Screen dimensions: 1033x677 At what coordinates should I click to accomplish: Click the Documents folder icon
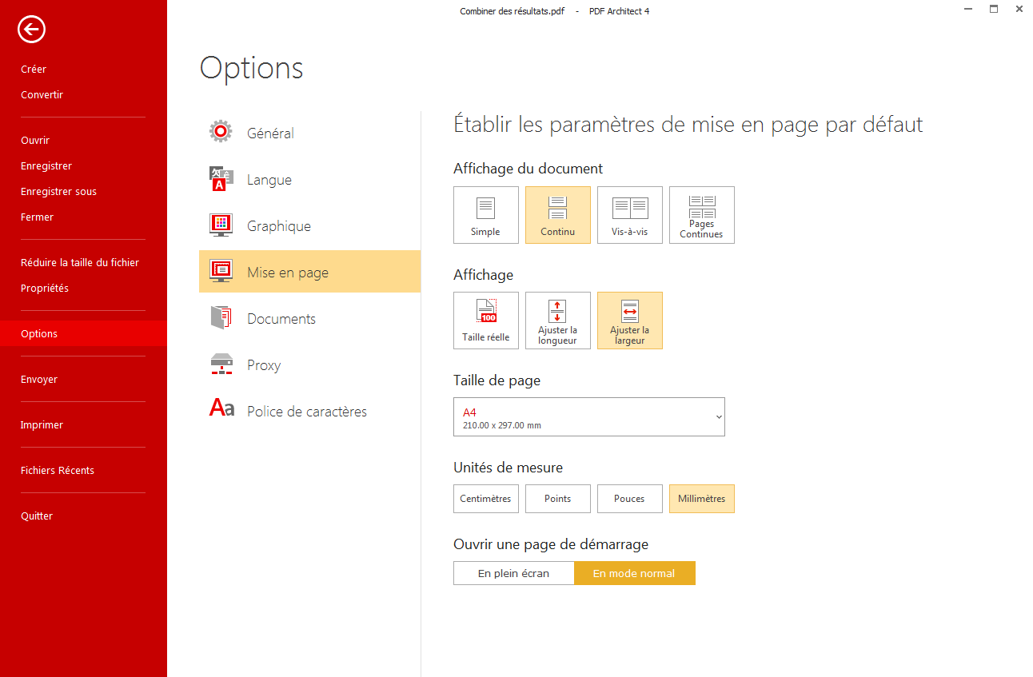coord(221,318)
